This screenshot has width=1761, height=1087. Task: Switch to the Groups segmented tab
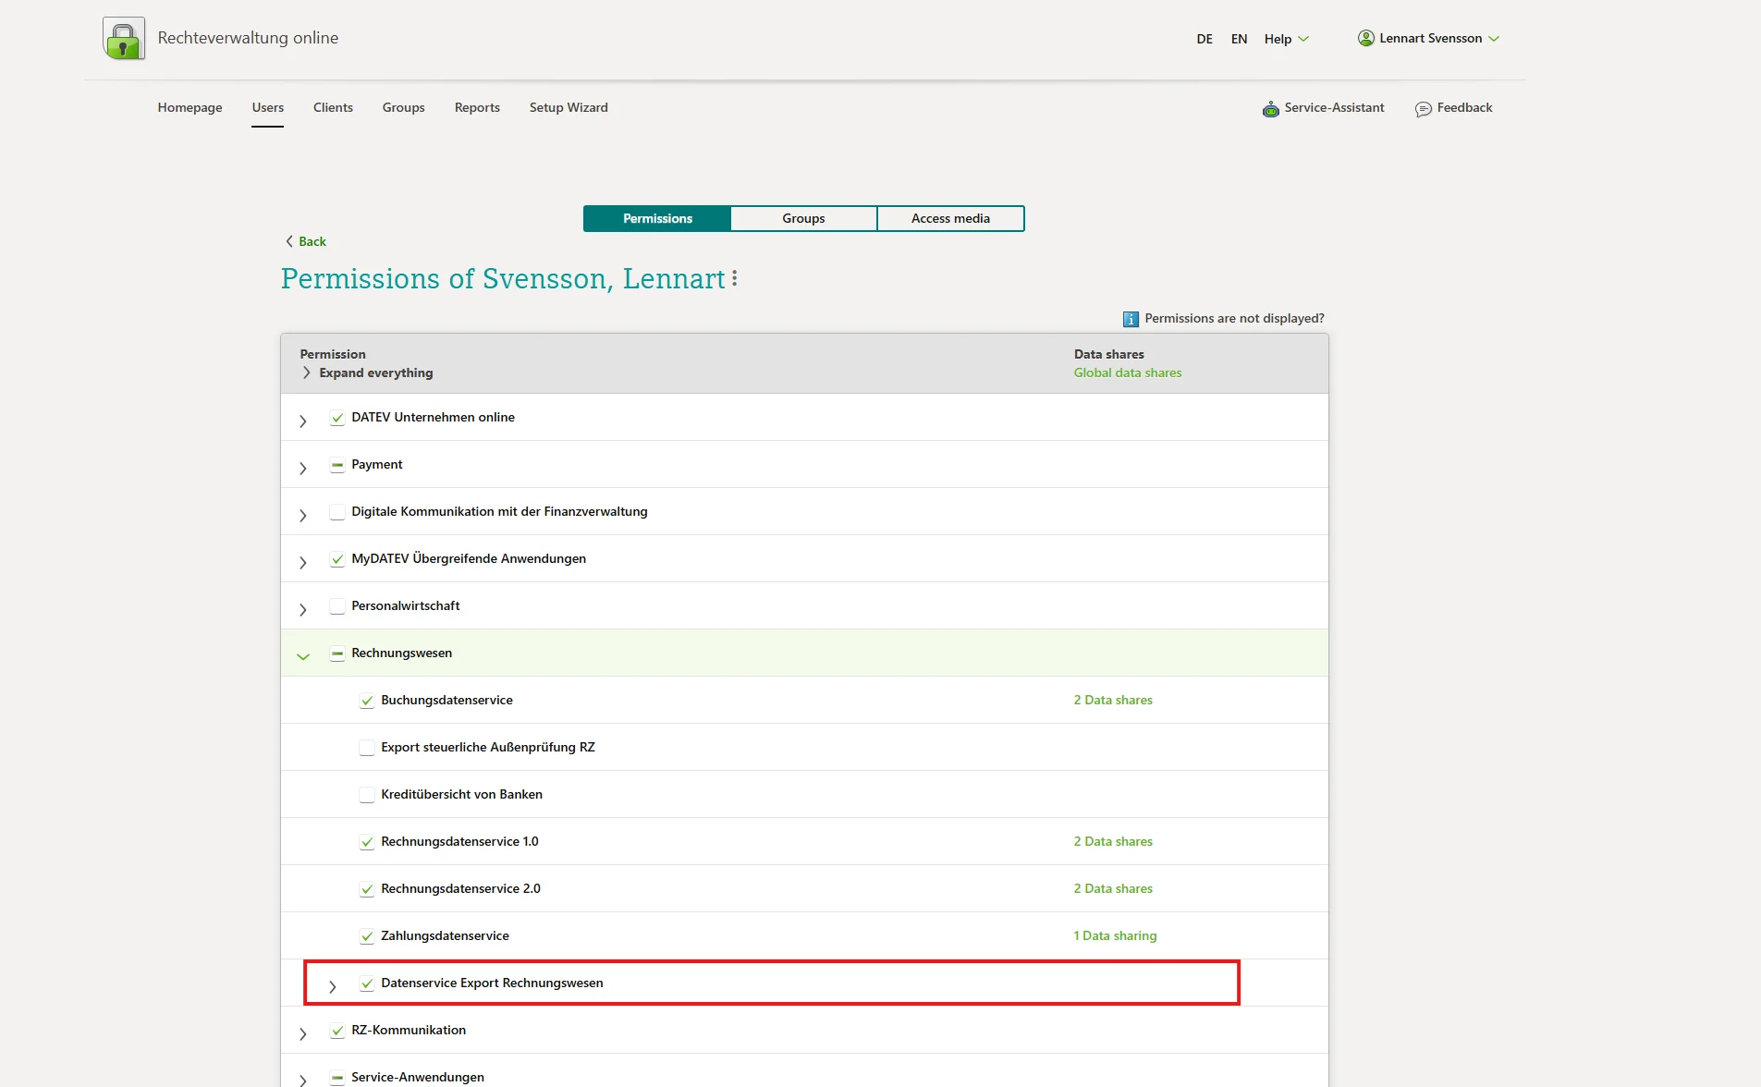(x=803, y=218)
